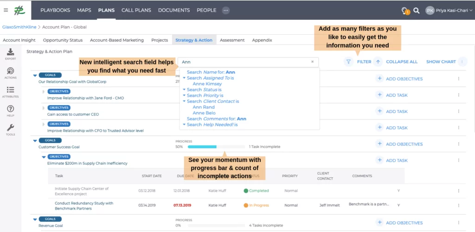This screenshot has width=475, height=232.
Task: Collapse the Revenue Goal section
Action: click(35, 219)
